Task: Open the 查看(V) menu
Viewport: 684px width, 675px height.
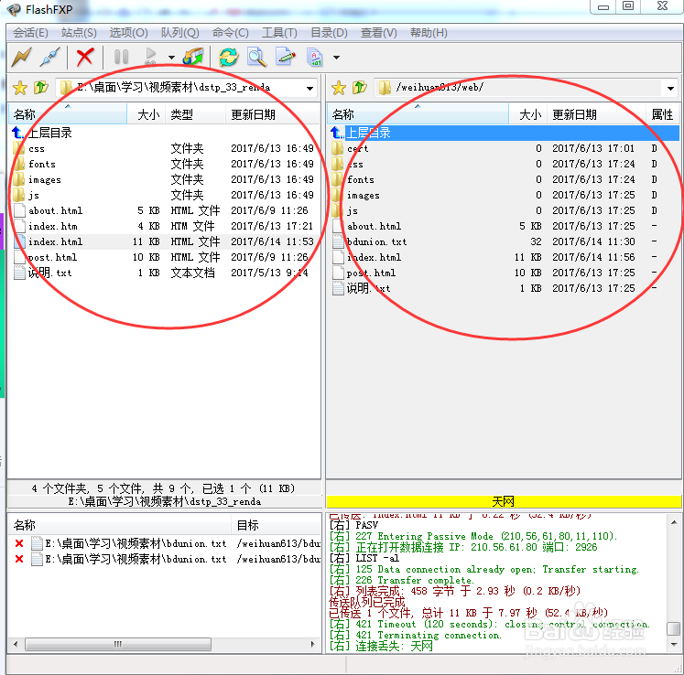Action: (379, 33)
